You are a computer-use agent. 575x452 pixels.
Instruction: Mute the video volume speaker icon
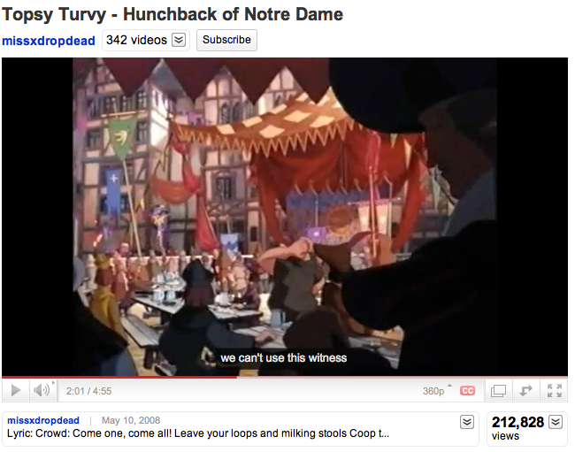click(x=42, y=390)
